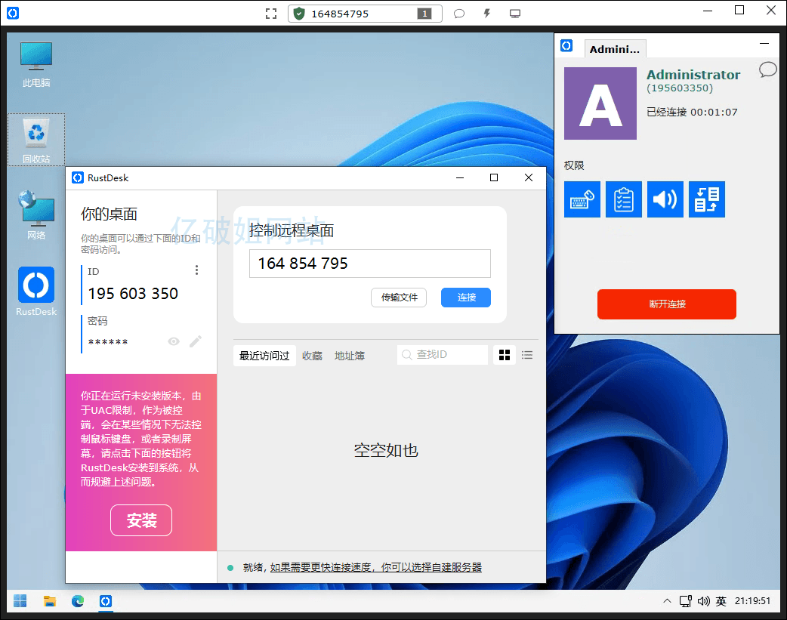Open the ID options three-dot menu
The height and width of the screenshot is (620, 787).
coord(196,270)
